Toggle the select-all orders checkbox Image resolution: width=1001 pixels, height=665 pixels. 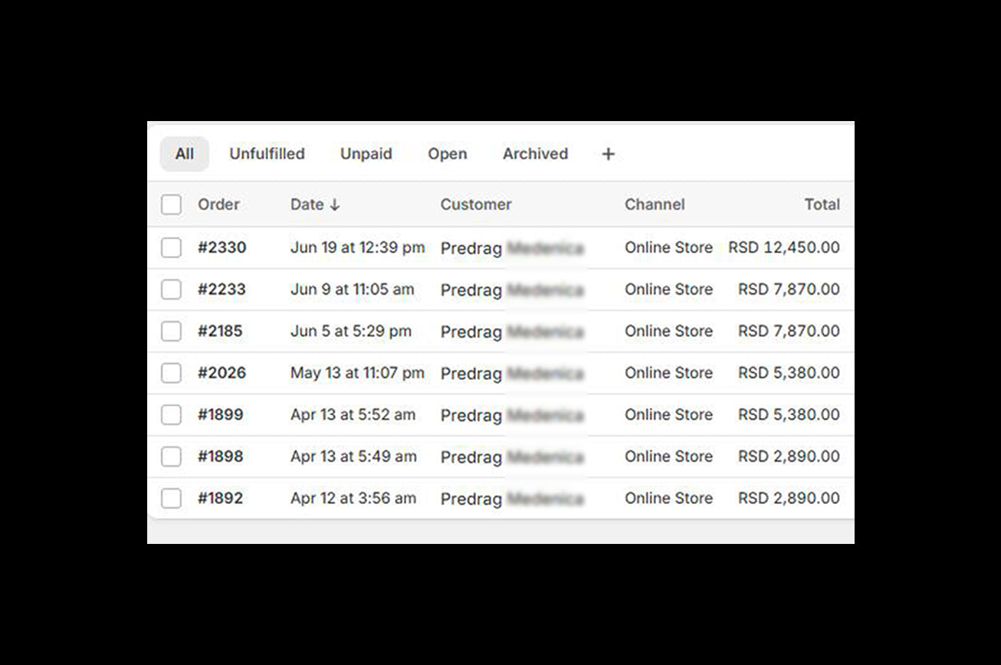[172, 205]
